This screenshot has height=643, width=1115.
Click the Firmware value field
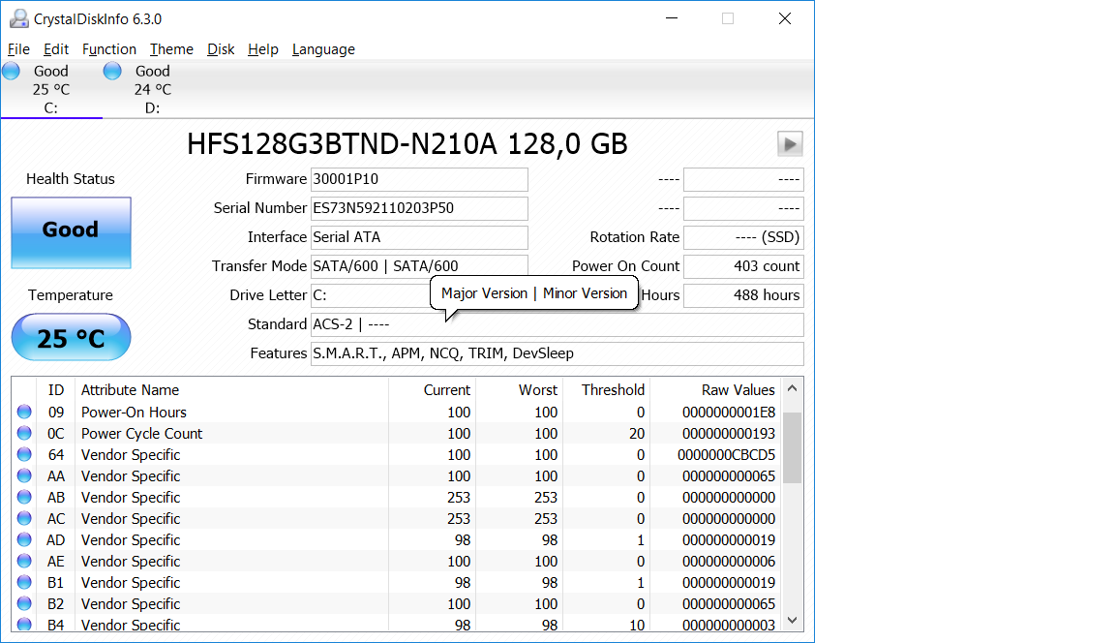coord(419,179)
